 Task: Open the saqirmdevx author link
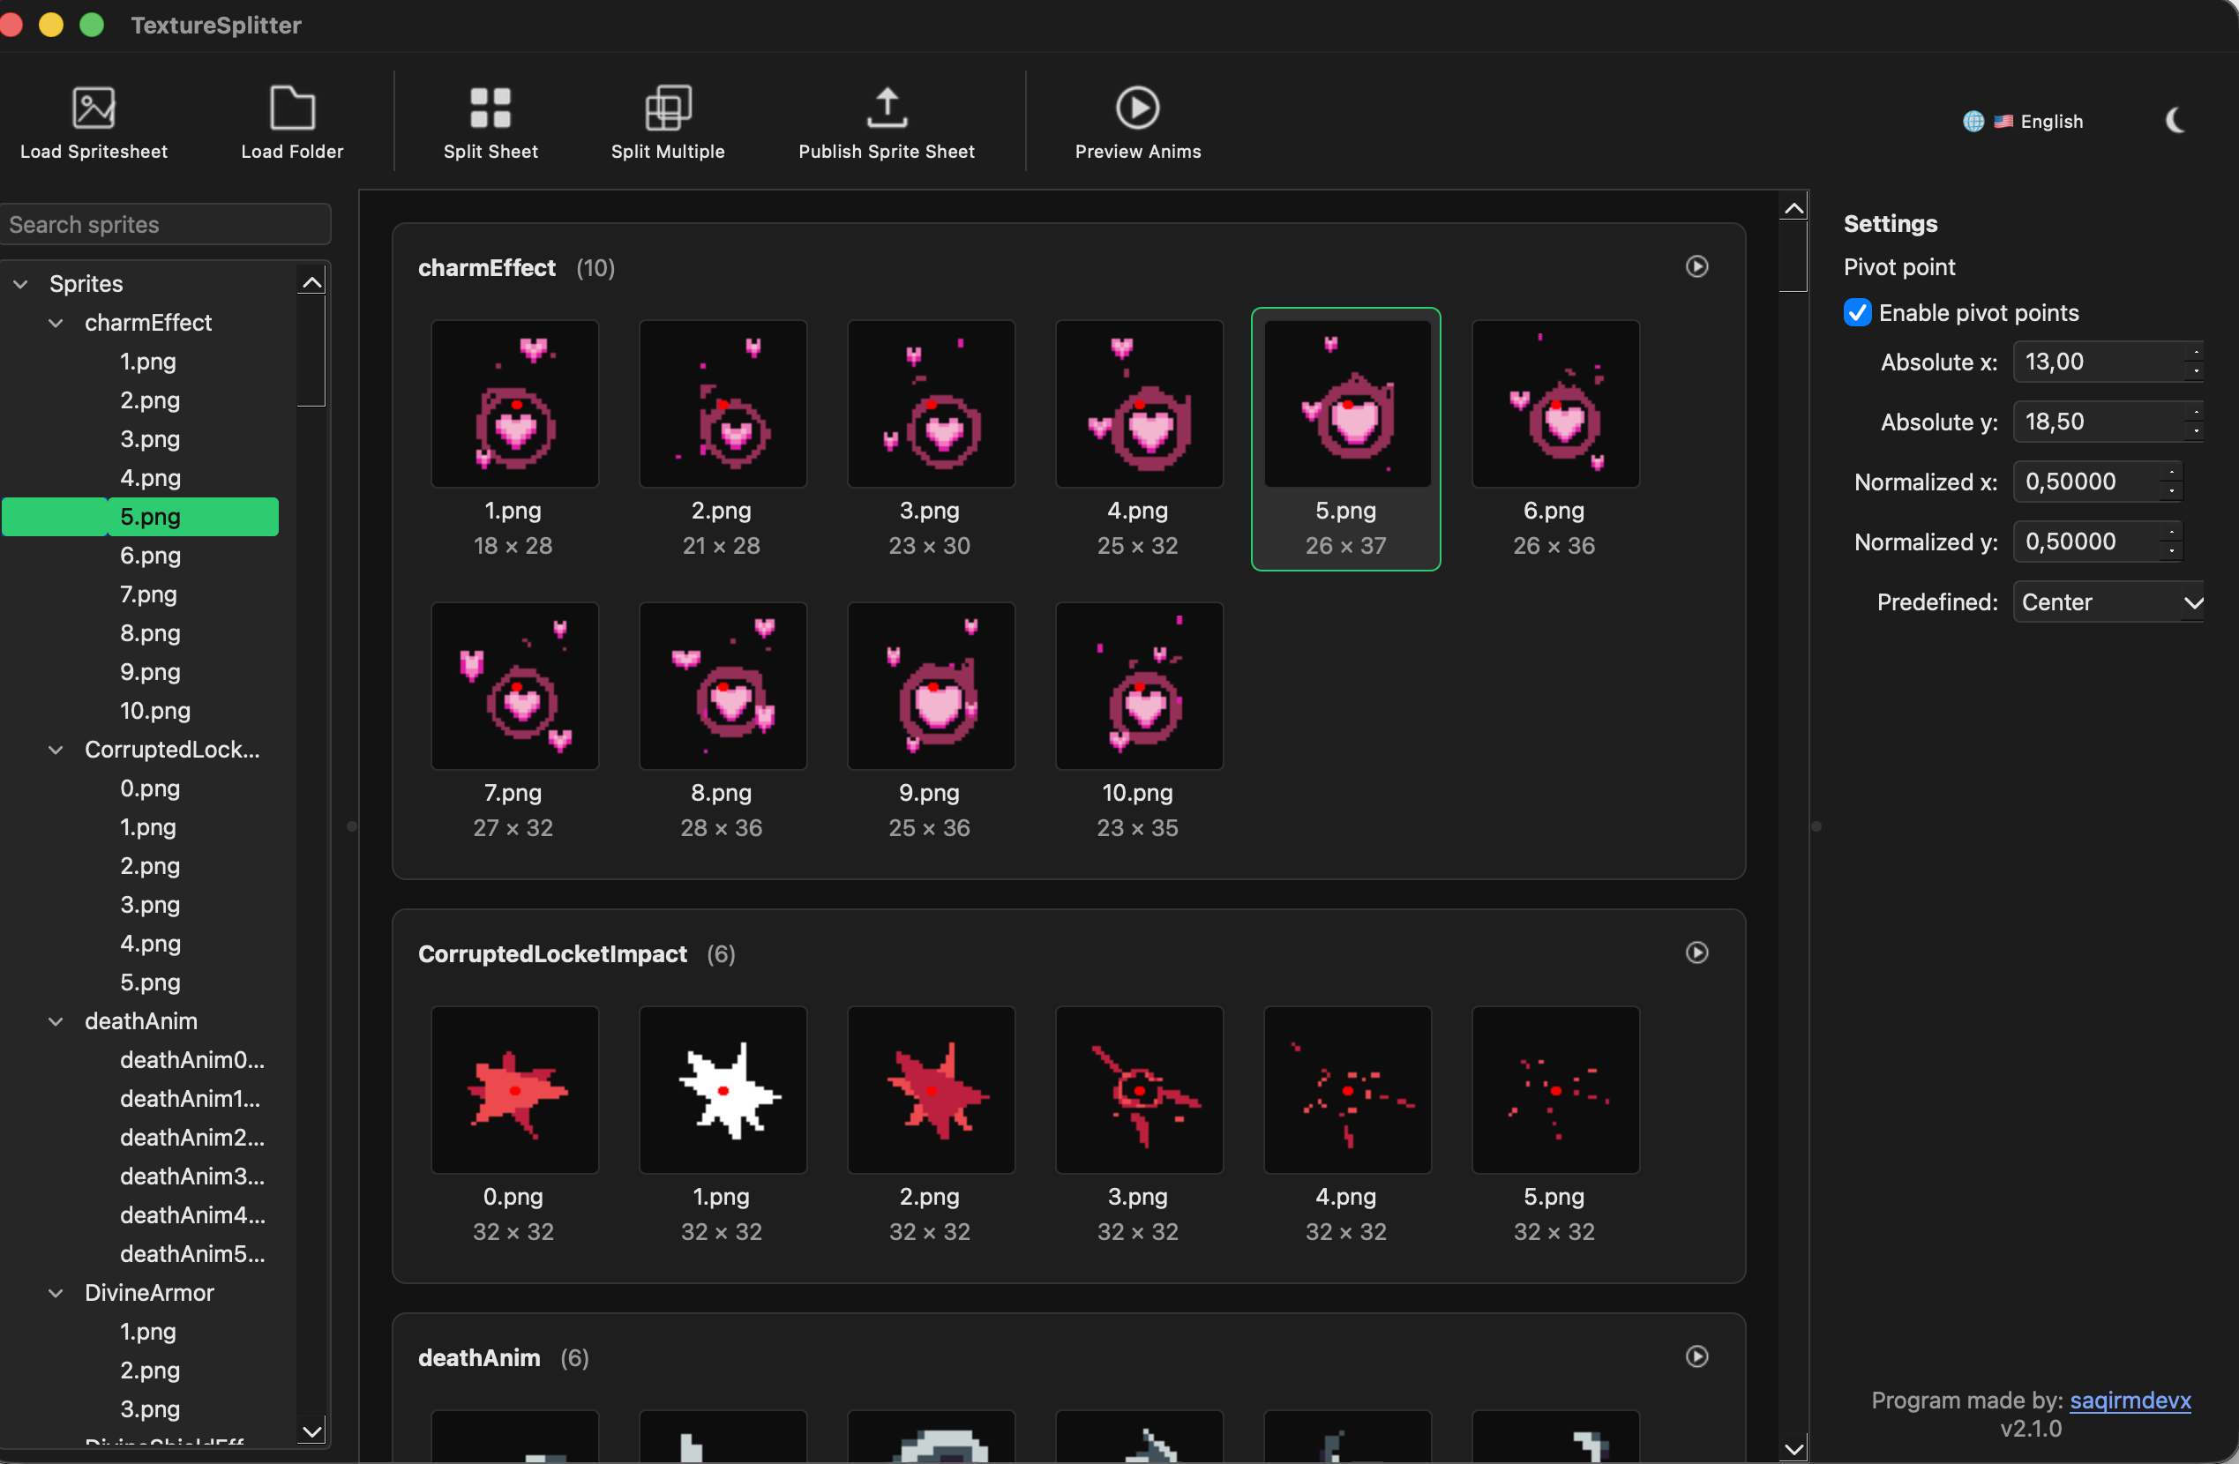2130,1401
